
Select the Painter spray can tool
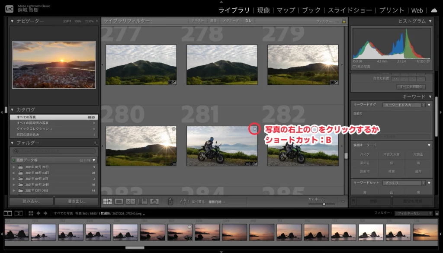pos(170,202)
